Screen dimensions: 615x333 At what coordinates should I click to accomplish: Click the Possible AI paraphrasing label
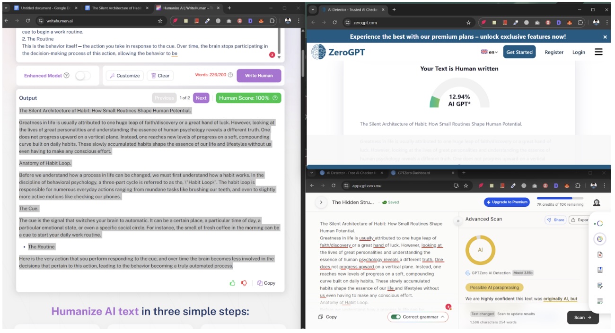tap(494, 287)
